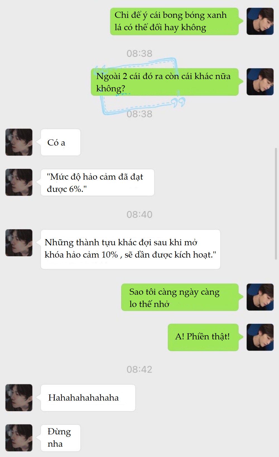Tap the 'Sao tôi càng ngày càng lo' bubble
279x457 pixels.
pos(181,297)
